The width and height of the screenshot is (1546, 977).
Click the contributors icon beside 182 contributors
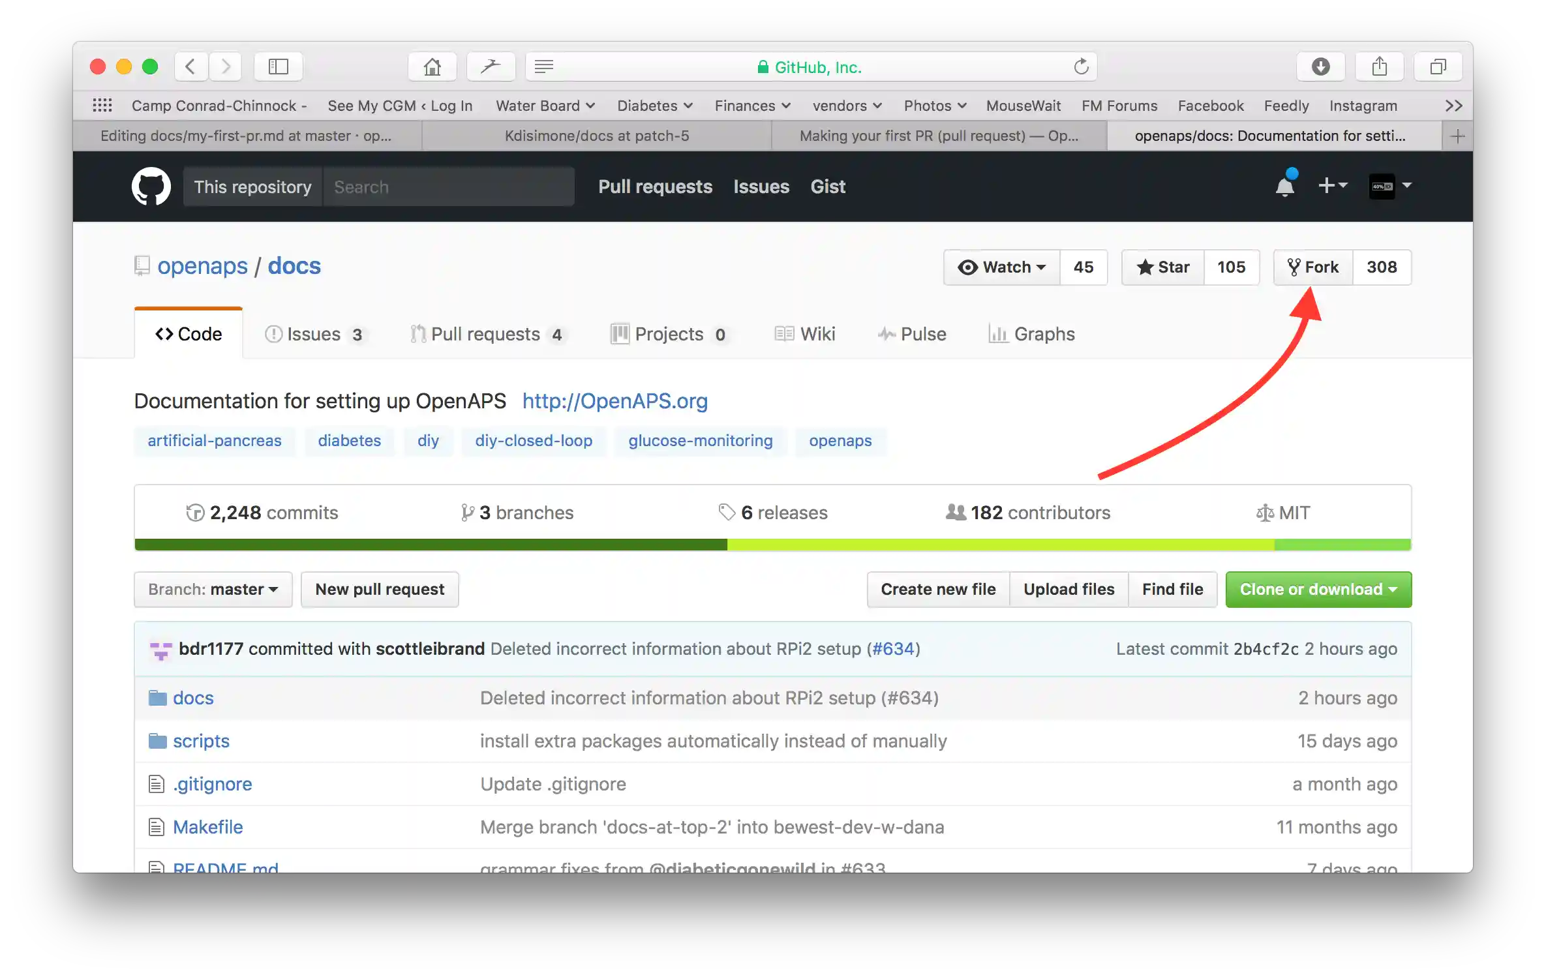tap(954, 513)
